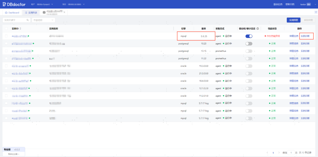Viewport: 318px width, 157px height.
Task: Open 纳管信息 for oracle 11.2.0.1.0
Action: click(x=294, y=96)
